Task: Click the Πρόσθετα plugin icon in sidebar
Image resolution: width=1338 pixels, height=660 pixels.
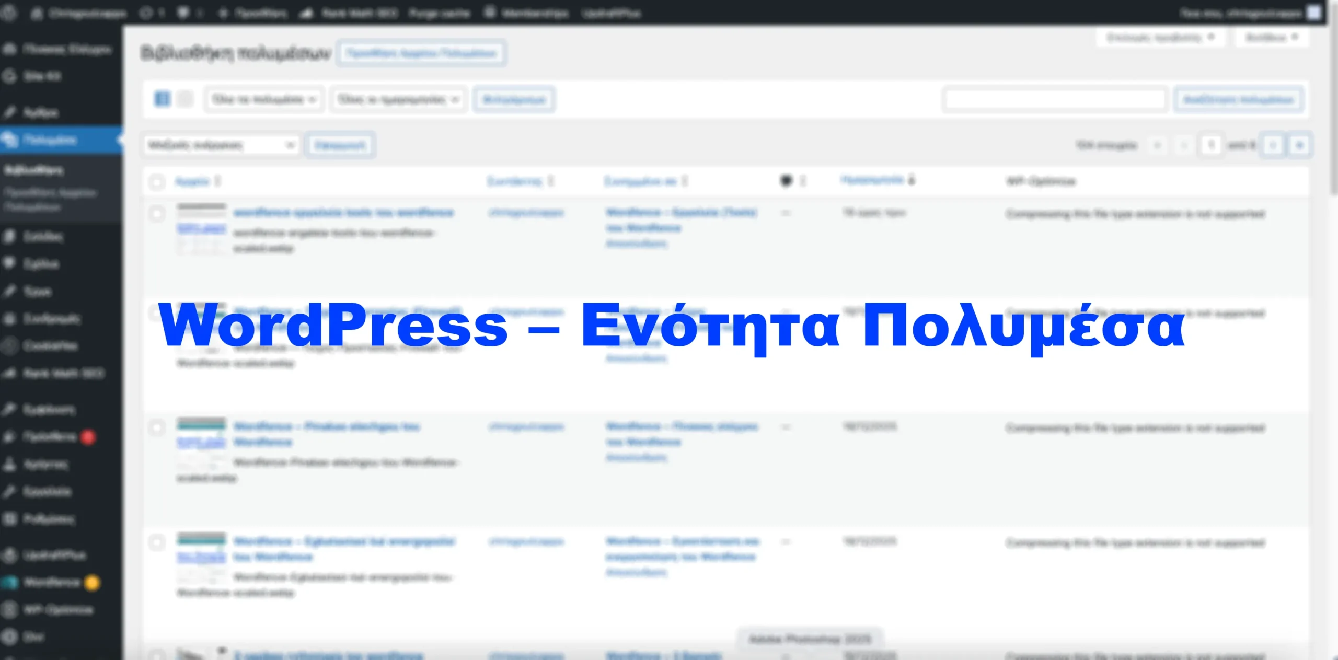Action: 10,437
